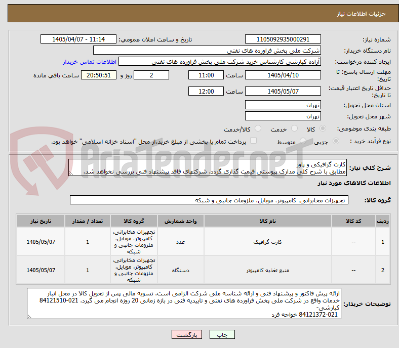Click the ردیف column header
The height and width of the screenshot is (348, 399).
pyautogui.click(x=382, y=221)
